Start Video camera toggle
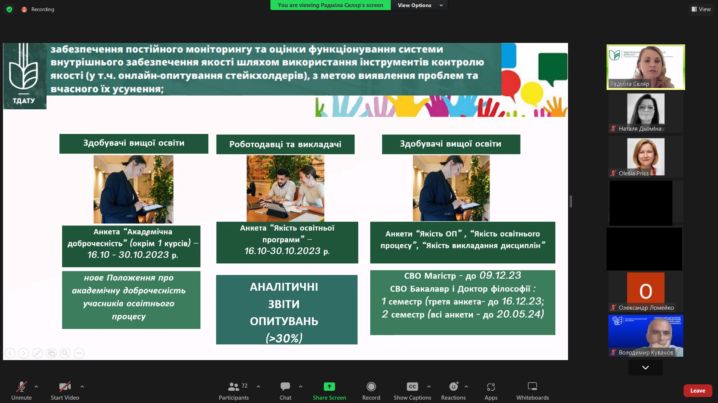This screenshot has height=403, width=718. tap(65, 390)
